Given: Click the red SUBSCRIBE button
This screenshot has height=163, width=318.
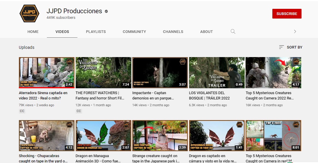Looking at the screenshot, I should 287,14.
